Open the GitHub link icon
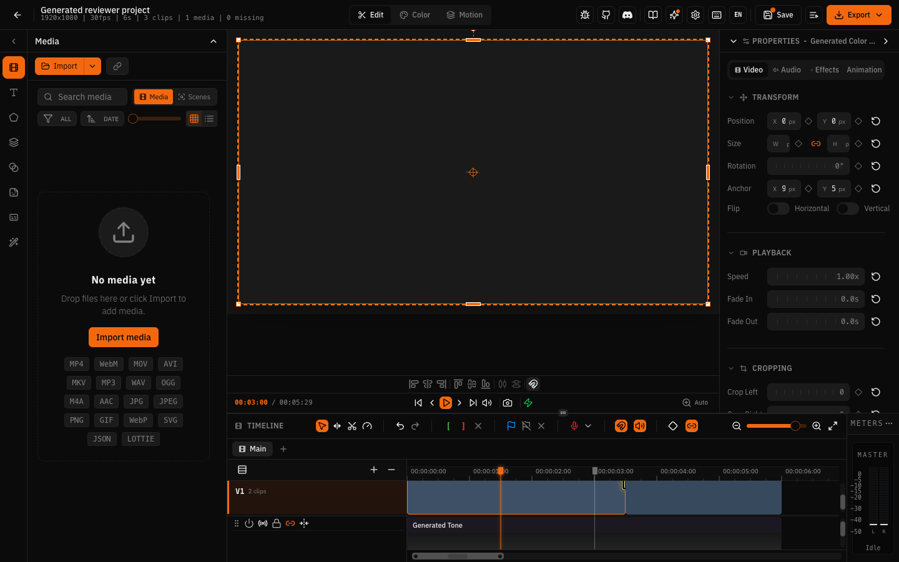Image resolution: width=899 pixels, height=562 pixels. click(x=606, y=15)
